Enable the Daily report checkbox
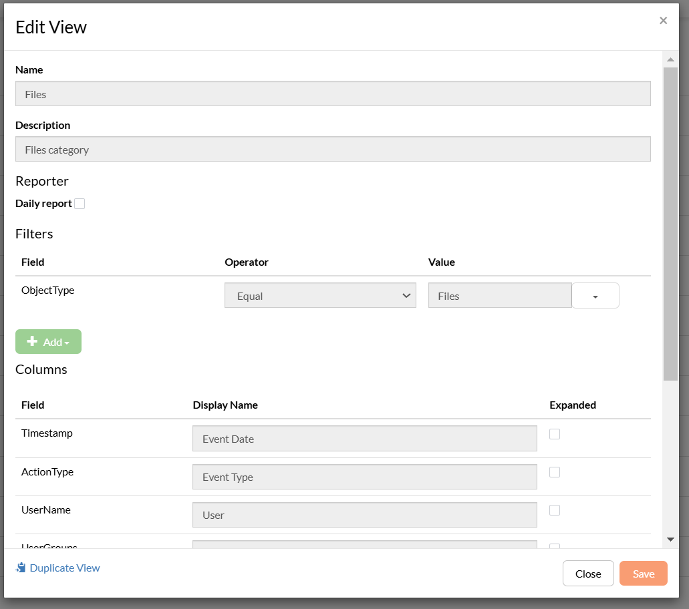 coord(80,204)
